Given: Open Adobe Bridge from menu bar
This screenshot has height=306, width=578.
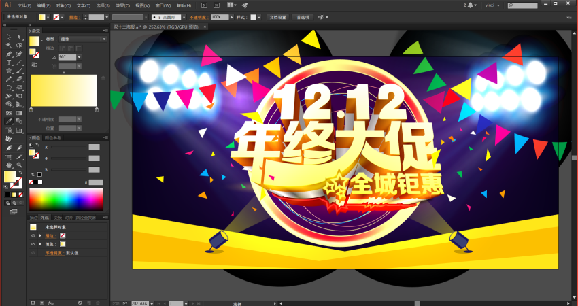Looking at the screenshot, I should [x=205, y=5].
